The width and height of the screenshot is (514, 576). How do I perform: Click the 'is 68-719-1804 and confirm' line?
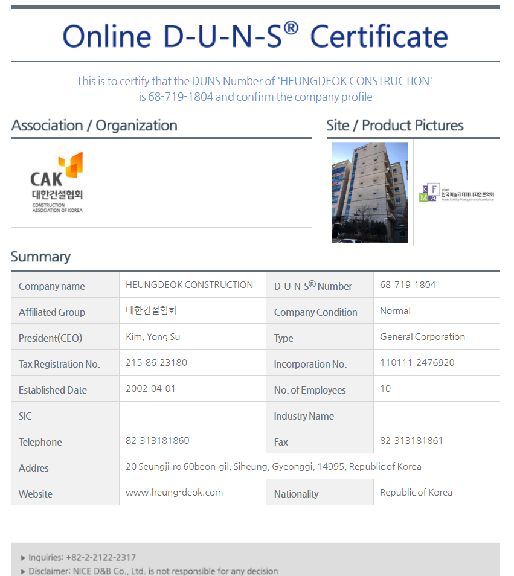click(x=255, y=97)
